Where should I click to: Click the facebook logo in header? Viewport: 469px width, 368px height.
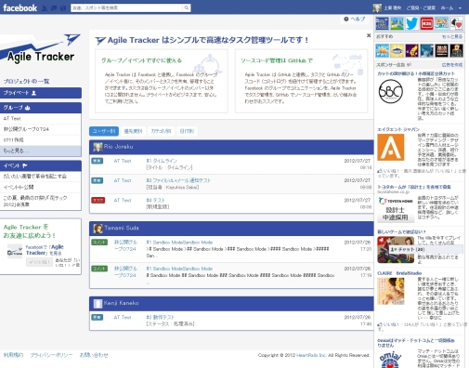[20, 7]
